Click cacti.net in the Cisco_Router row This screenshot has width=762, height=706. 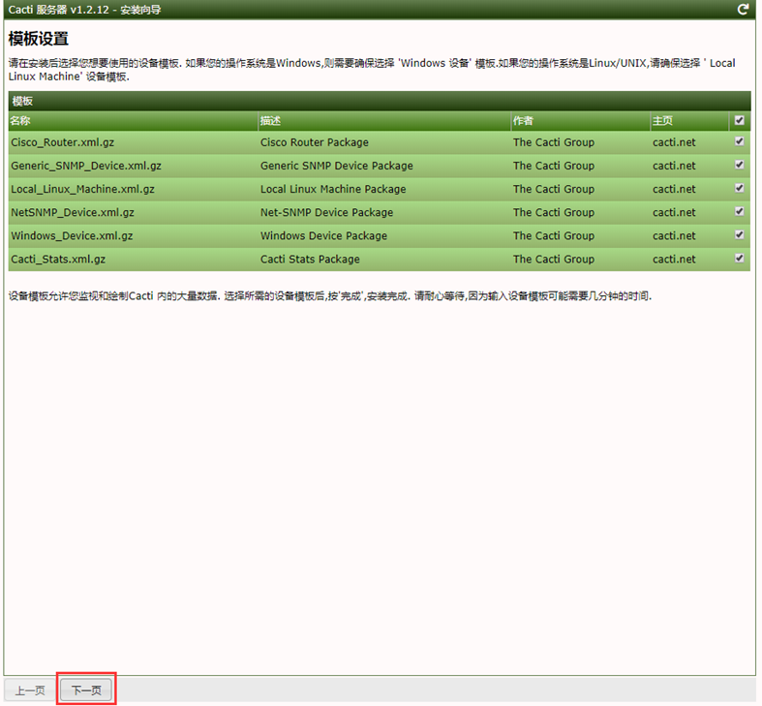(674, 142)
